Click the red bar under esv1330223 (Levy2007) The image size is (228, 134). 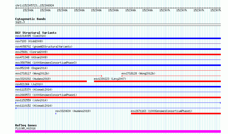(157, 81)
